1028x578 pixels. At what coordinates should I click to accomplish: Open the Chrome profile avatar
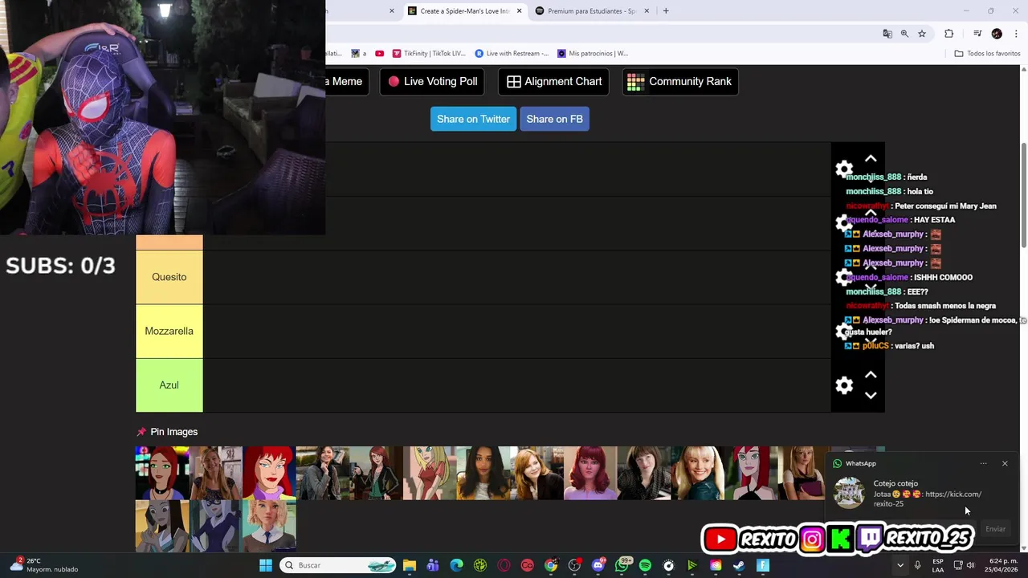pos(997,34)
